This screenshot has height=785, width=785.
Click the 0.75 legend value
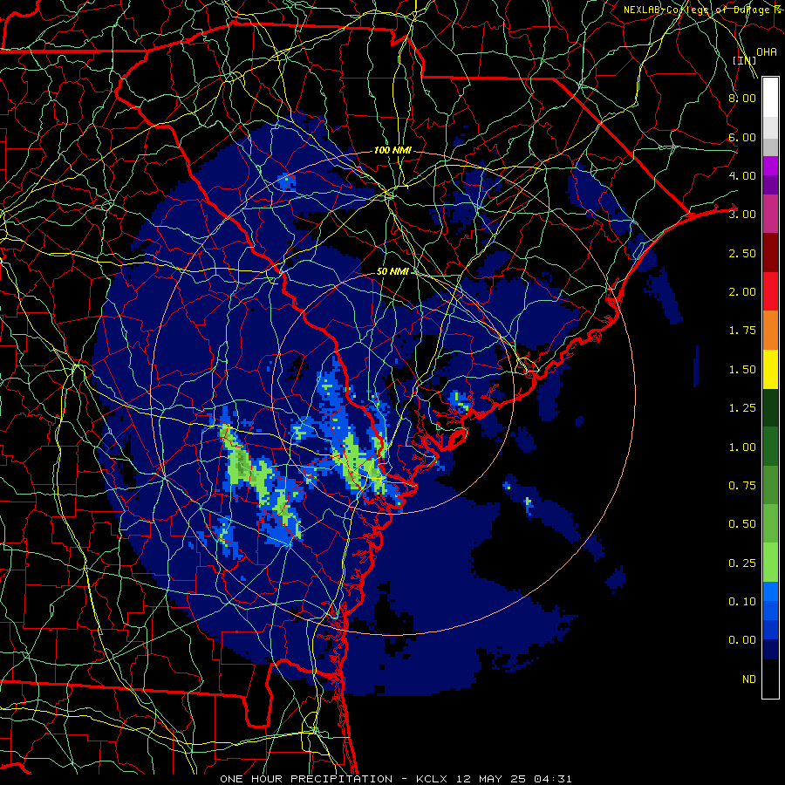point(742,486)
